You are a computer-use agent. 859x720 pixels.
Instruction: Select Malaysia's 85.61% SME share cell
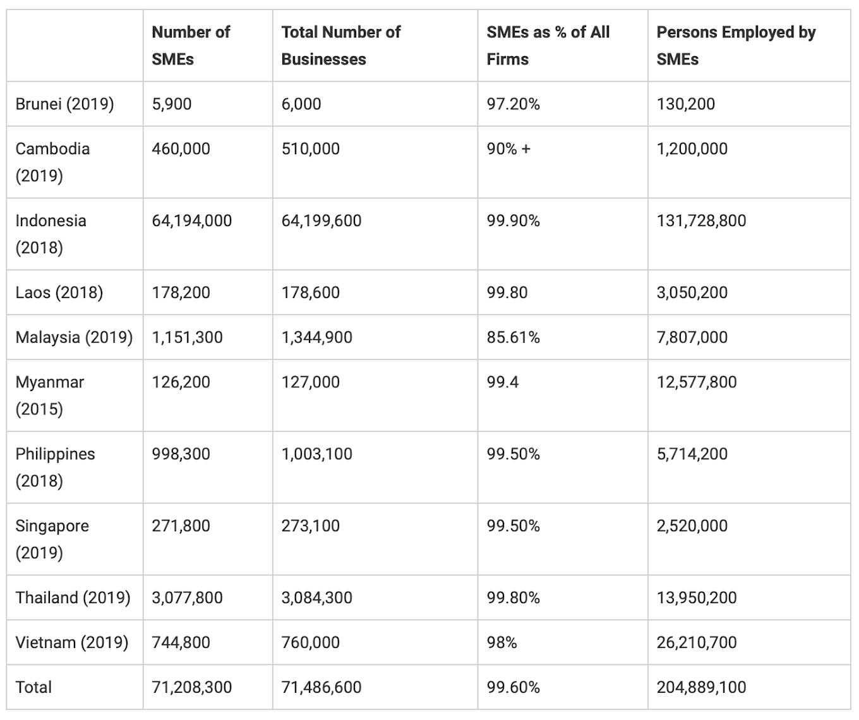coord(513,337)
